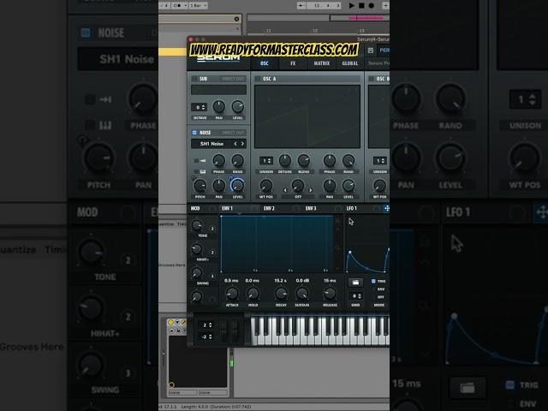Click OSC A blend knob

point(304,160)
